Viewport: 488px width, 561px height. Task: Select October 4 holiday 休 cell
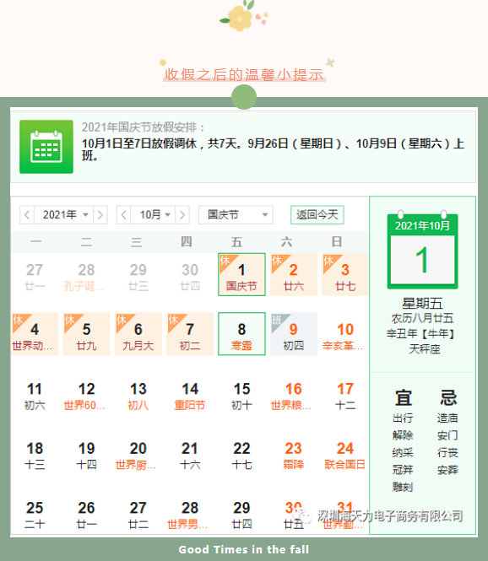35,334
